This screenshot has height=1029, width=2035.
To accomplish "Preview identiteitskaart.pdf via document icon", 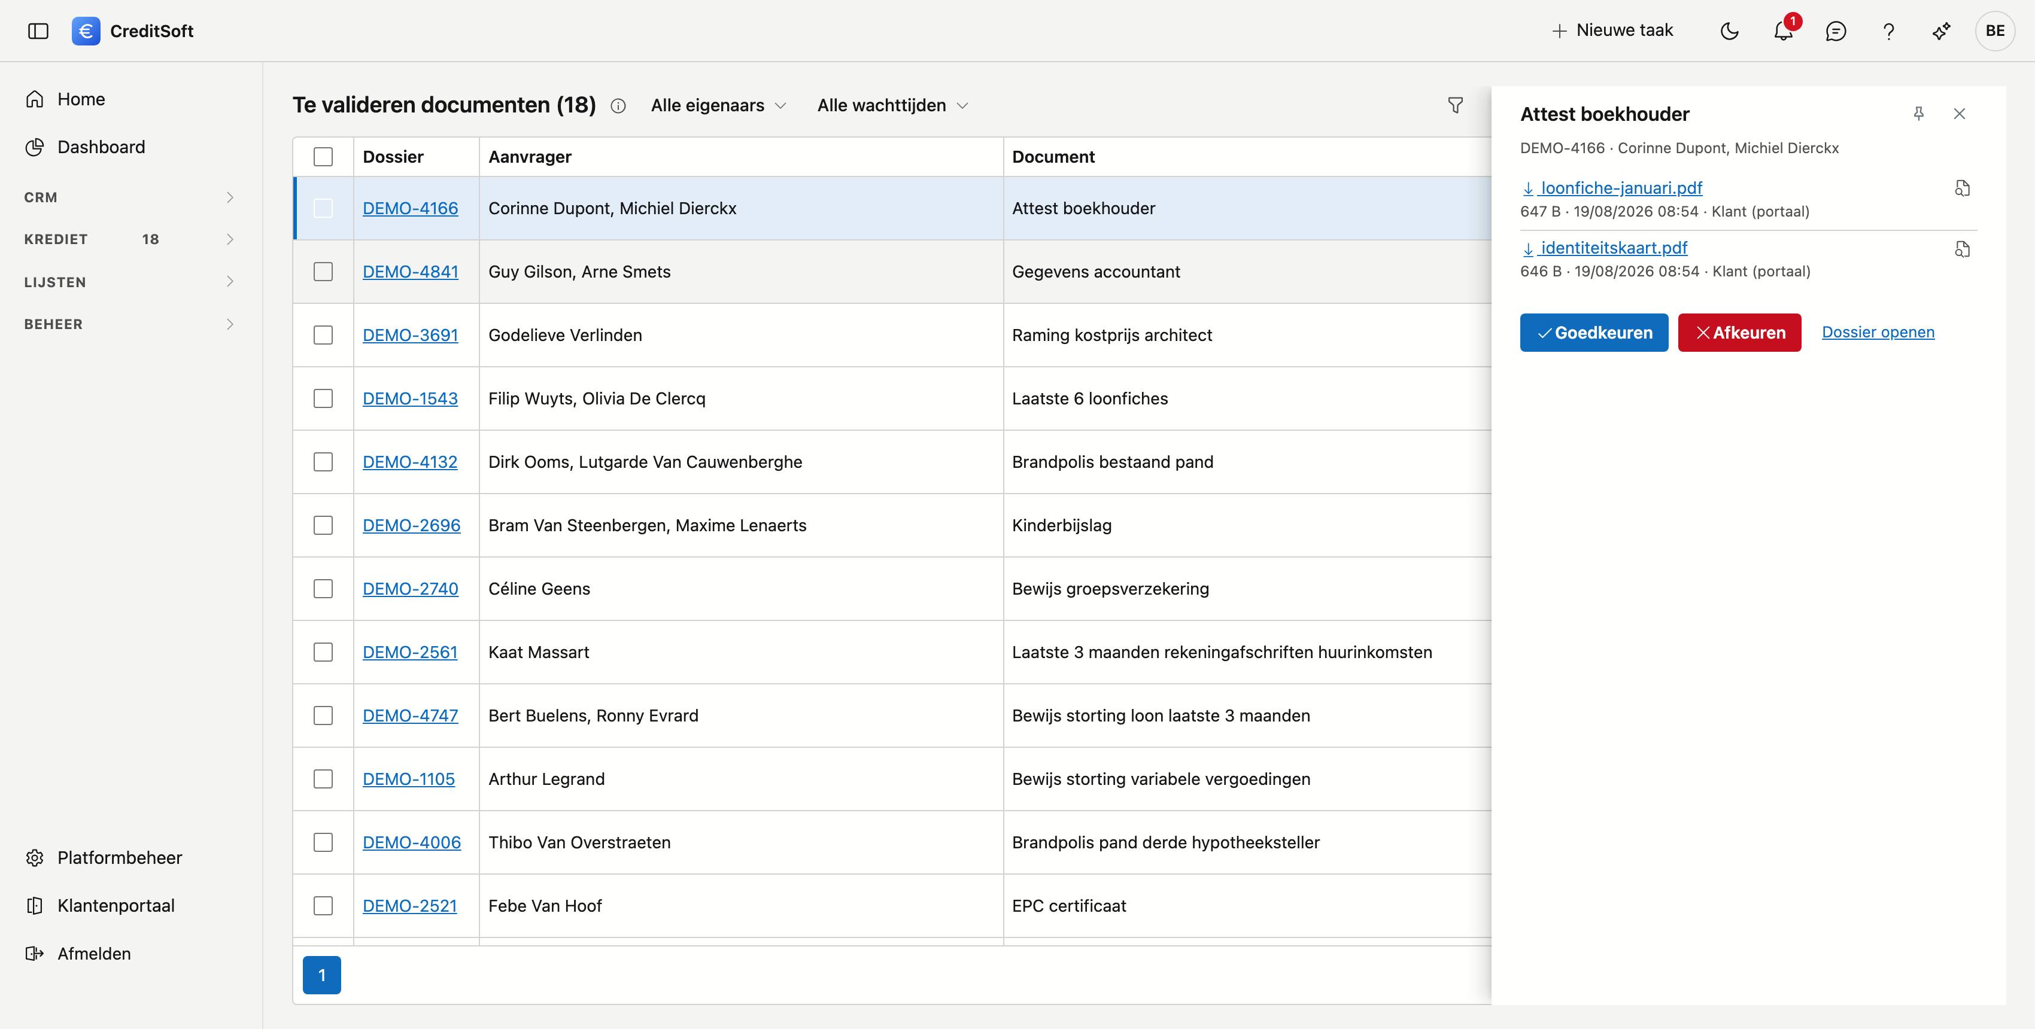I will 1963,249.
